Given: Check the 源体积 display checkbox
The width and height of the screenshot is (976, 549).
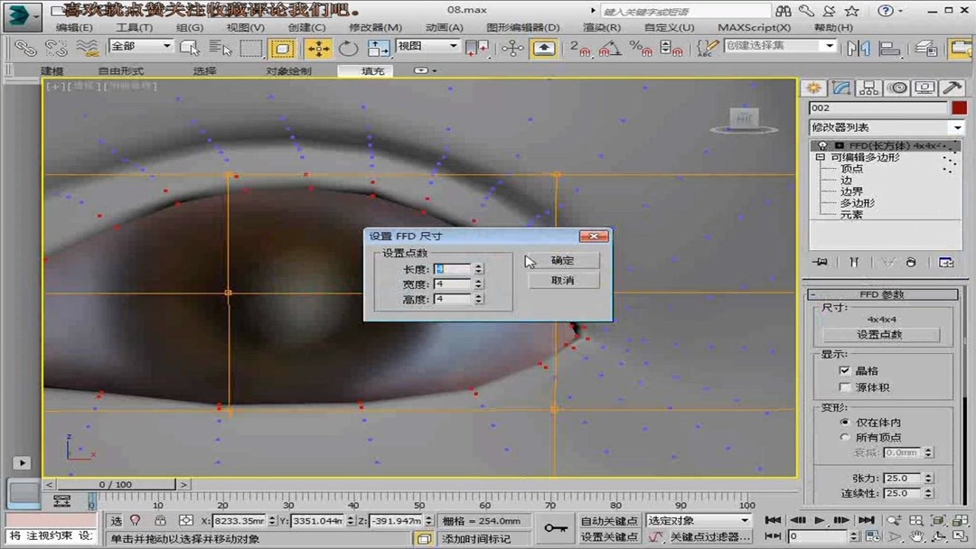Looking at the screenshot, I should 845,386.
